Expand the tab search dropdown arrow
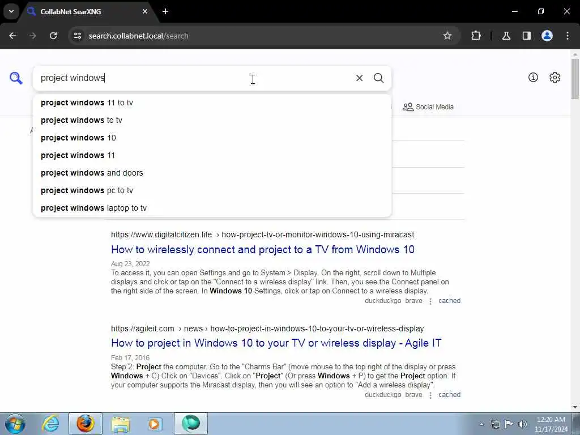 [11, 11]
